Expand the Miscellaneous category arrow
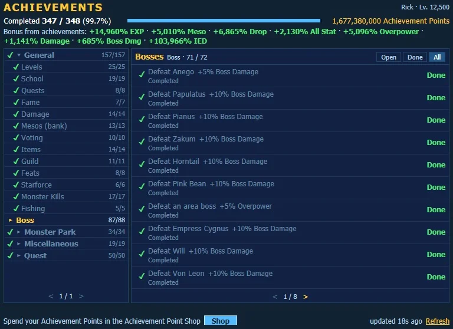The width and height of the screenshot is (453, 329). tap(19, 244)
